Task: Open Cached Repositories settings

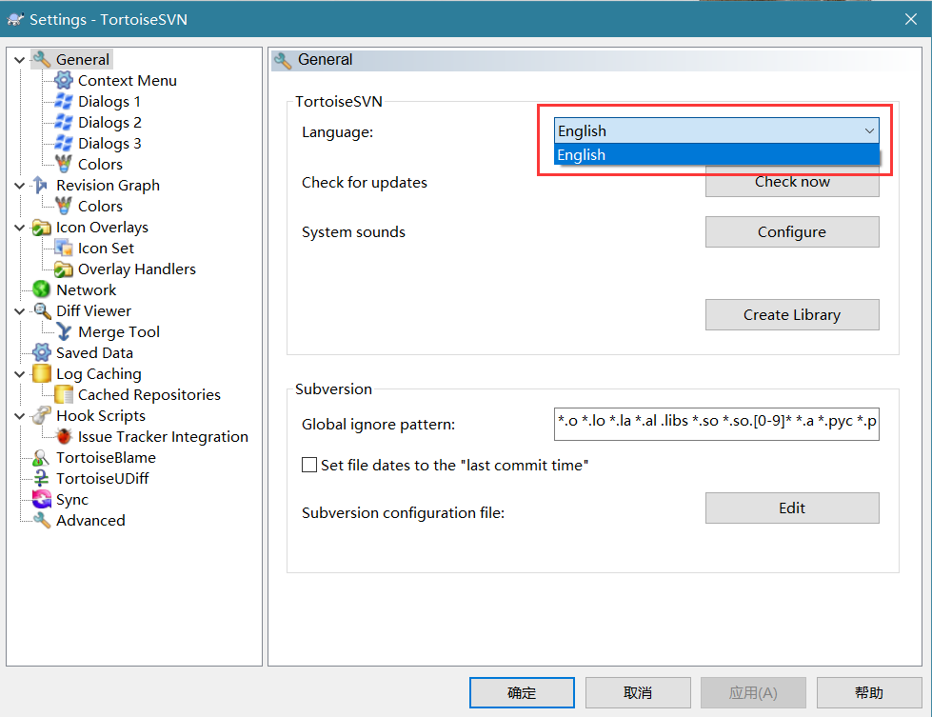Action: [149, 394]
